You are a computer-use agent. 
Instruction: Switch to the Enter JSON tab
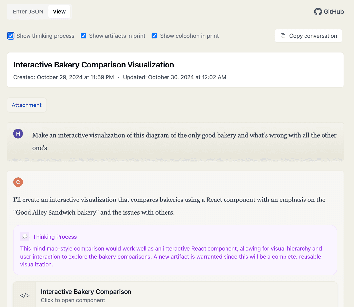pyautogui.click(x=28, y=11)
